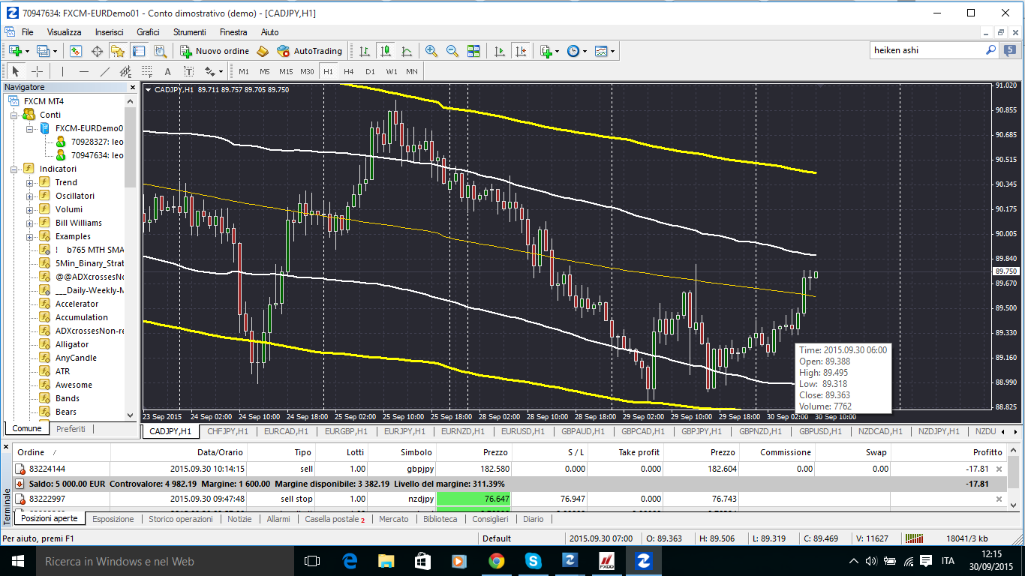The image size is (1025, 576).
Task: Select the text tool A
Action: pos(167,71)
